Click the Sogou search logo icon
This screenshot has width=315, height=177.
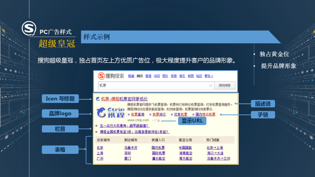(x=101, y=76)
